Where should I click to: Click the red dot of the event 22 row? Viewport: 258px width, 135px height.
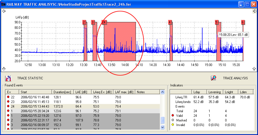coord(8,97)
